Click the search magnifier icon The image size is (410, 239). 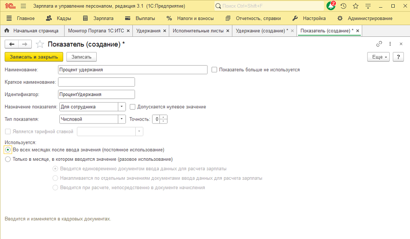pyautogui.click(x=218, y=6)
